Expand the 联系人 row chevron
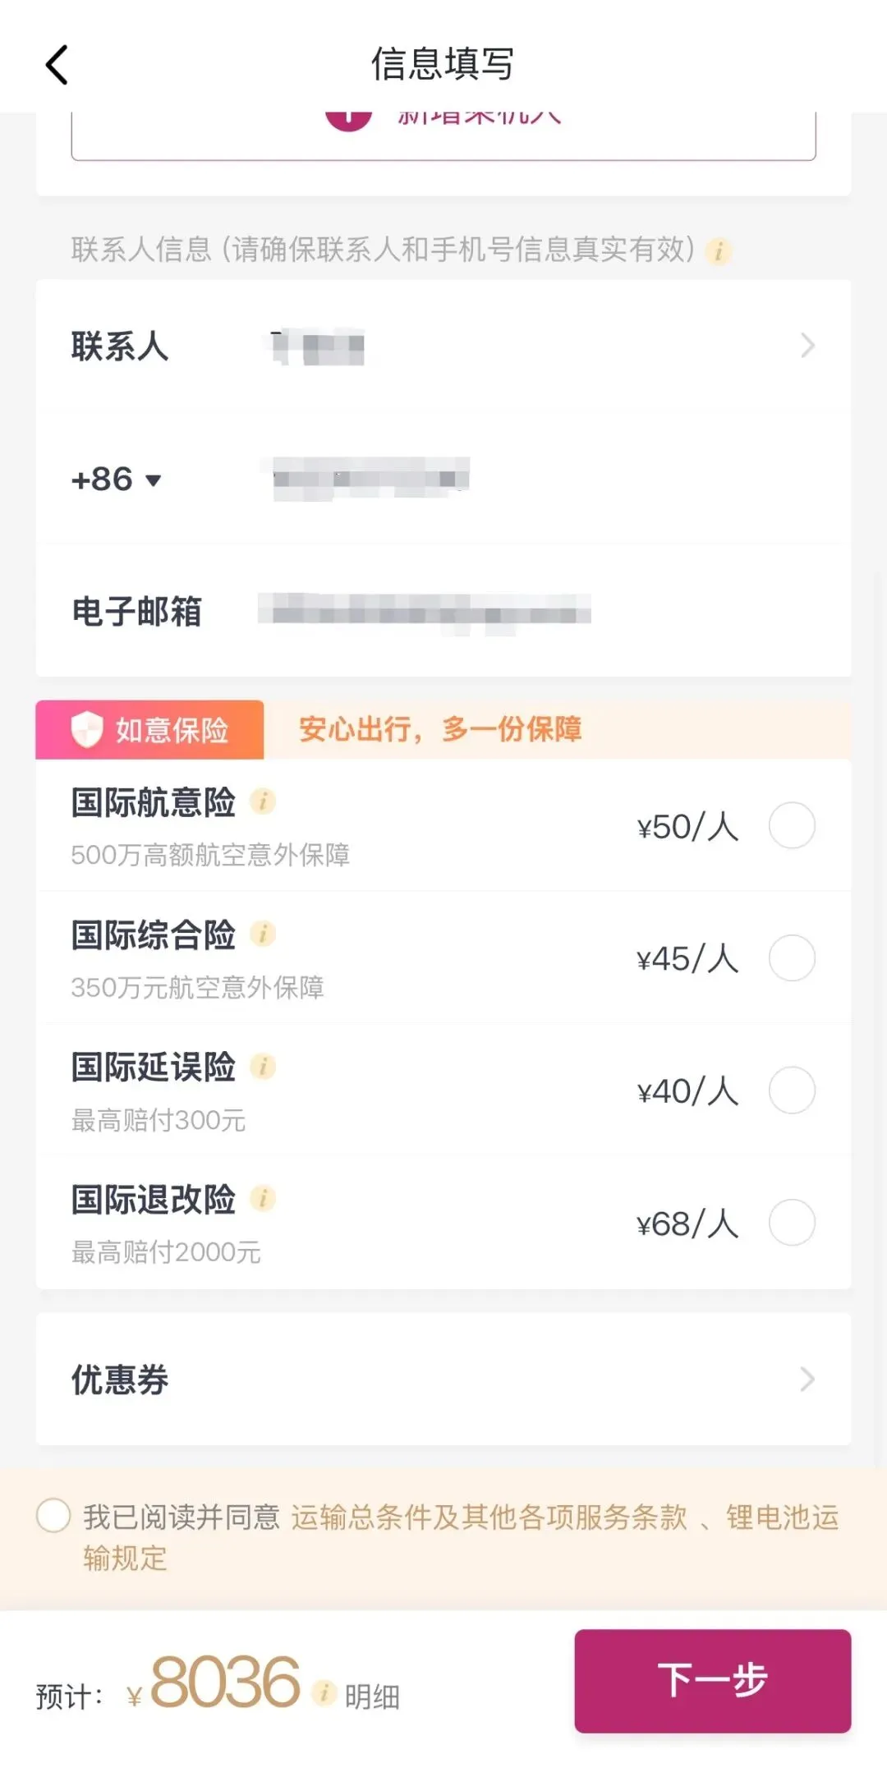Screen dimensions: 887x1786 click(807, 346)
